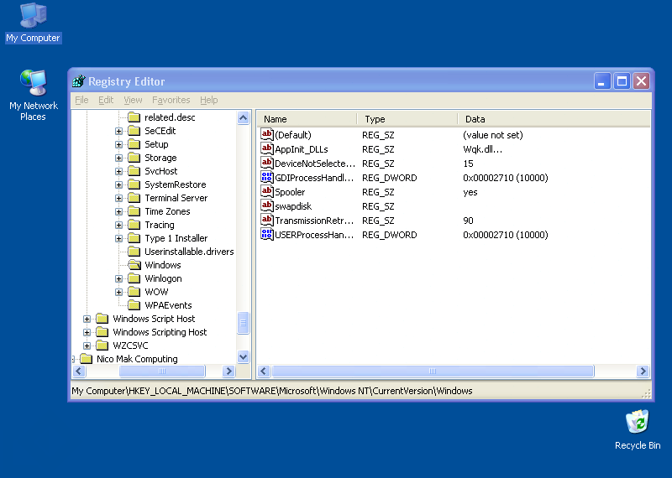Click the registry path in status bar
This screenshot has height=478, width=672.
271,391
